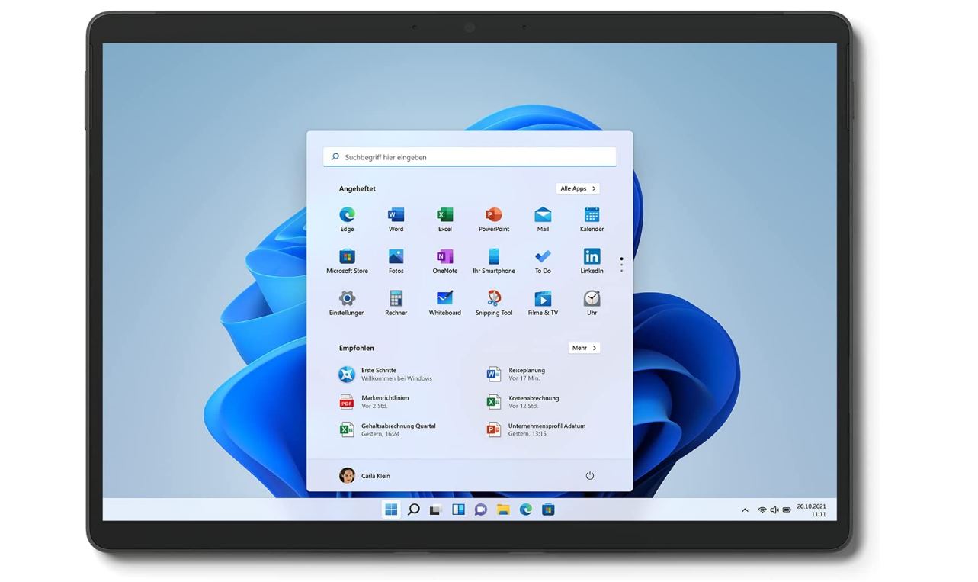Image resolution: width=978 pixels, height=582 pixels.
Task: Open the Kostenabrechnung spreadsheet
Action: point(523,402)
